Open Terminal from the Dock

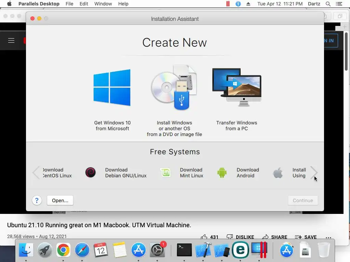point(184,250)
